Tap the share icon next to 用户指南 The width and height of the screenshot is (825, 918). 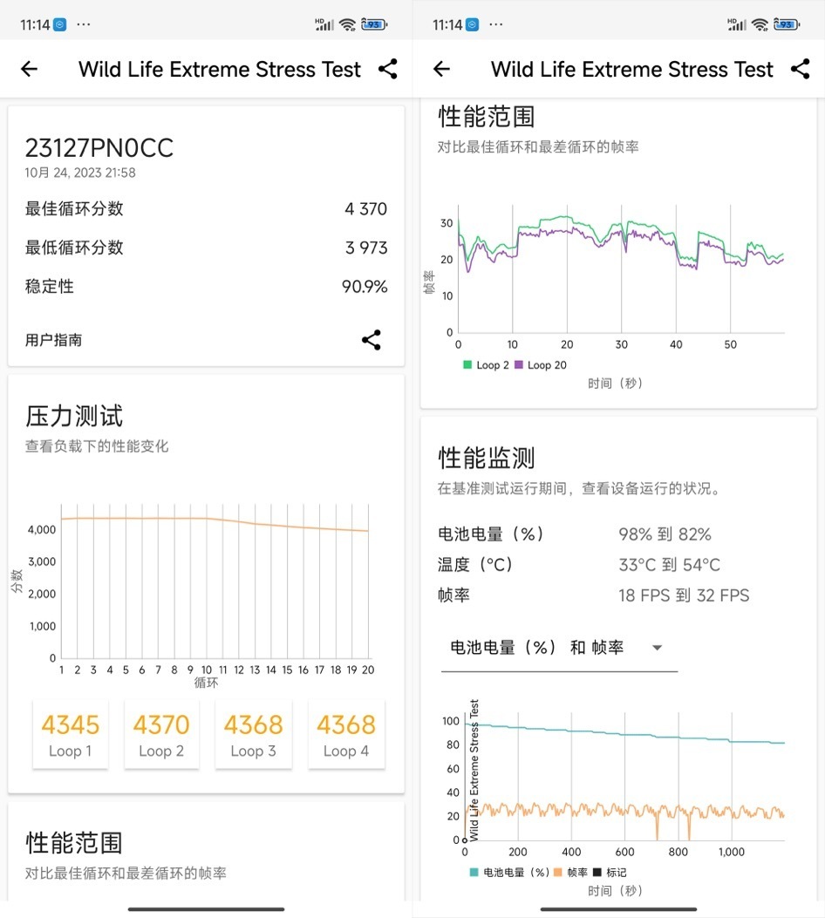pos(372,341)
